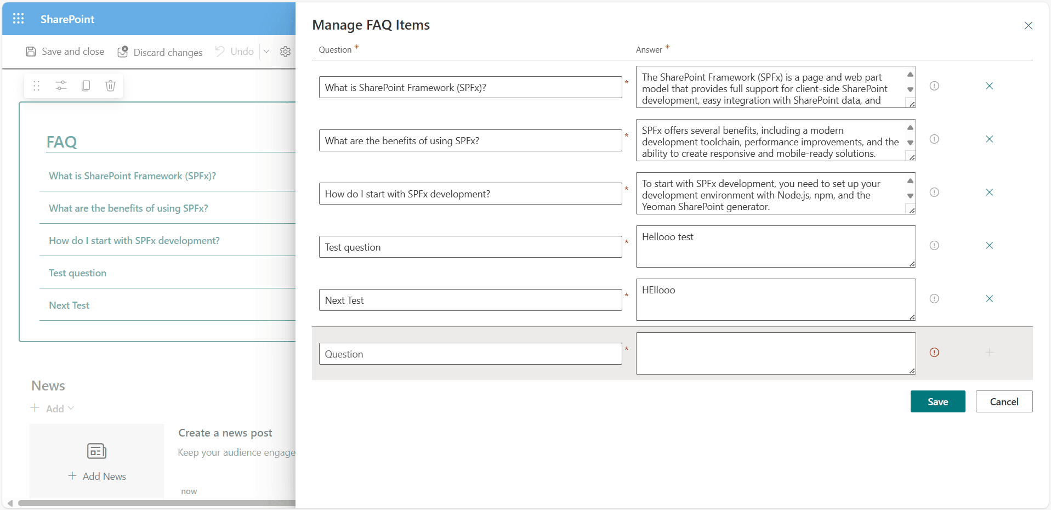Viewport: 1051px width, 510px height.
Task: Click the horizontal scrollbar at page bottom
Action: coord(154,503)
